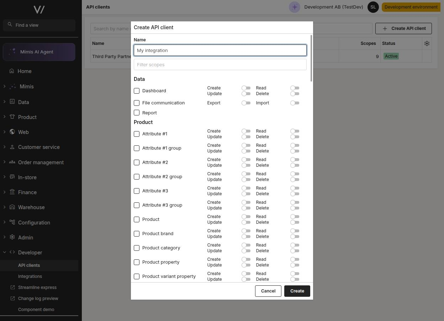Screen dimensions: 444x321
Task: Collapse the Developer section chevron
Action: click(x=4, y=252)
